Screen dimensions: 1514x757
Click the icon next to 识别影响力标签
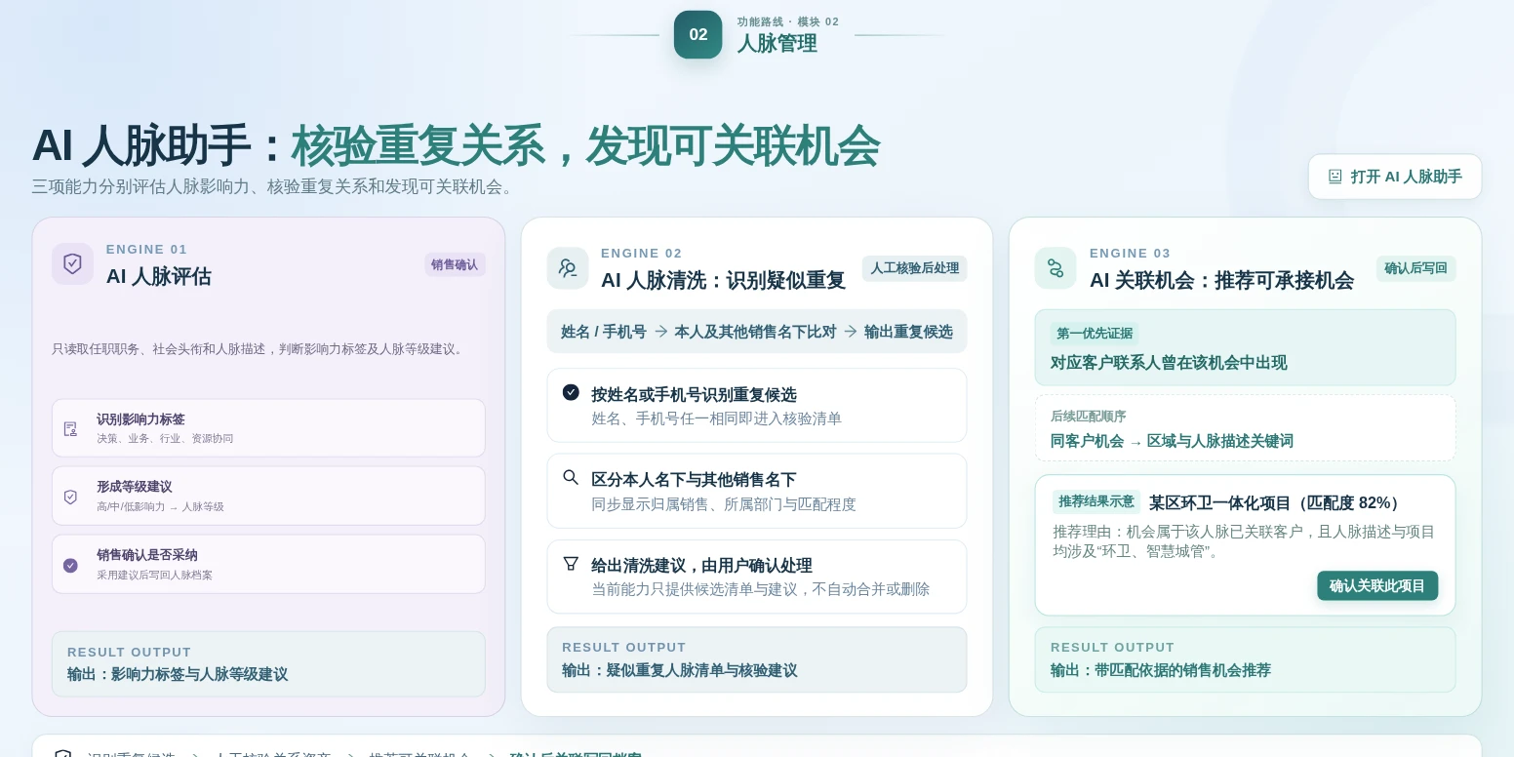(x=70, y=428)
